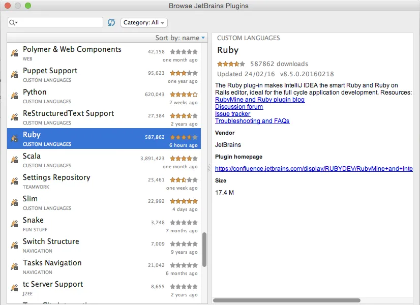Open the Troubleshooting and FAQs link
Viewport: 420px width, 305px height.
(252, 121)
